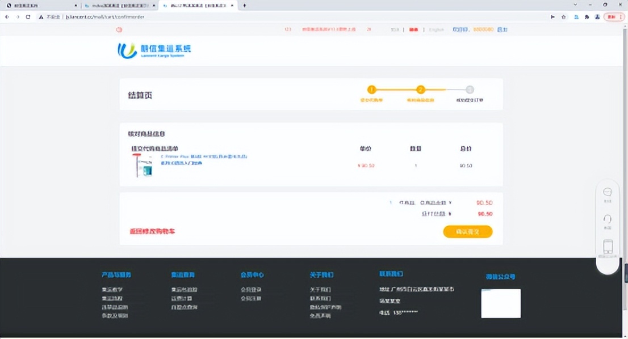
Task: Click the forward navigation arrow
Action: (x=17, y=17)
